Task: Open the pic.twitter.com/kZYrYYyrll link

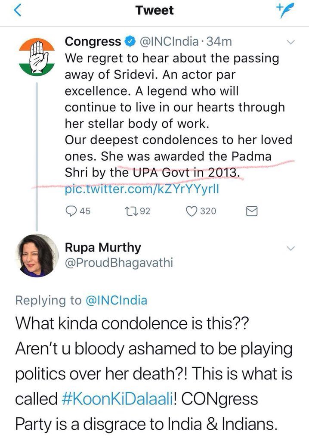Action: [142, 189]
